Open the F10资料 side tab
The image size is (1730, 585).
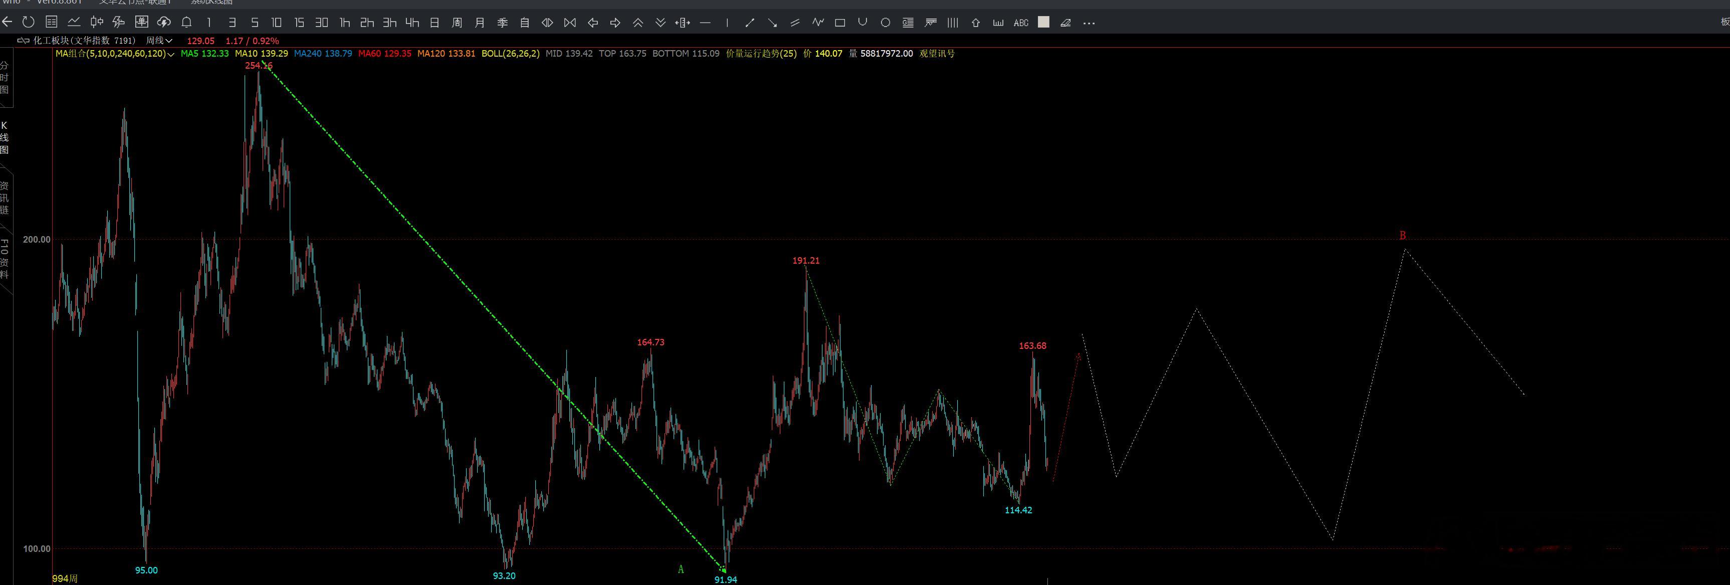point(4,259)
